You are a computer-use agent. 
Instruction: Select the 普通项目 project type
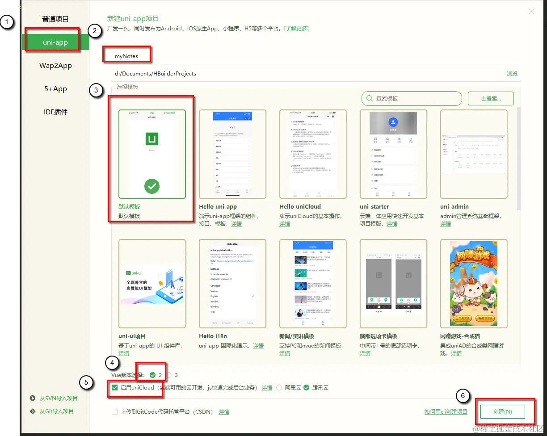[55, 19]
